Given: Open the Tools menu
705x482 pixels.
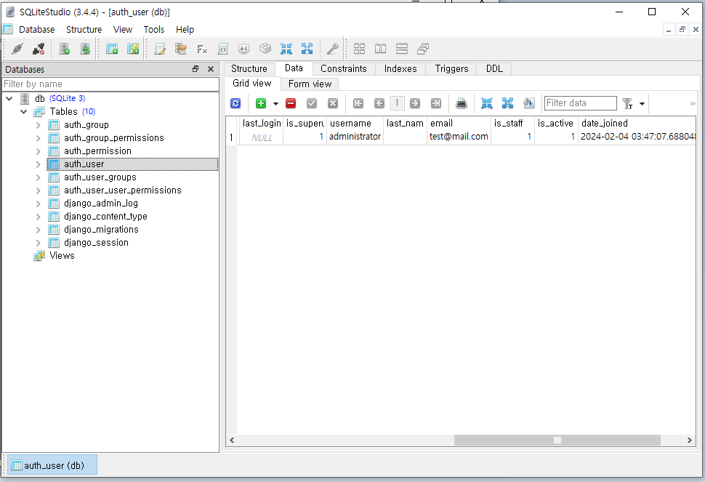Looking at the screenshot, I should [154, 30].
